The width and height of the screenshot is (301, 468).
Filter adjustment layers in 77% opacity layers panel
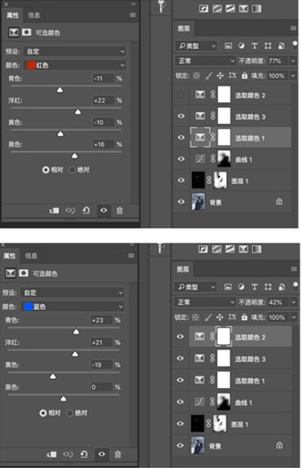[x=241, y=46]
